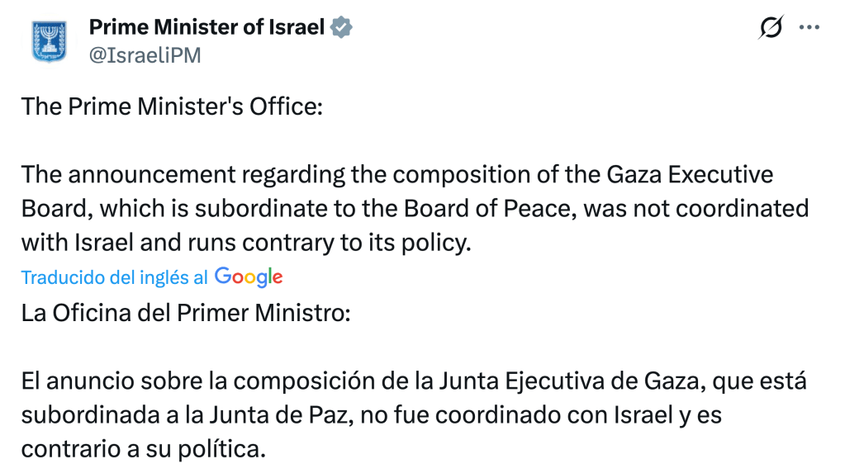845x473 pixels.
Task: Click the Grok slashed-circle icon
Action: [x=770, y=28]
